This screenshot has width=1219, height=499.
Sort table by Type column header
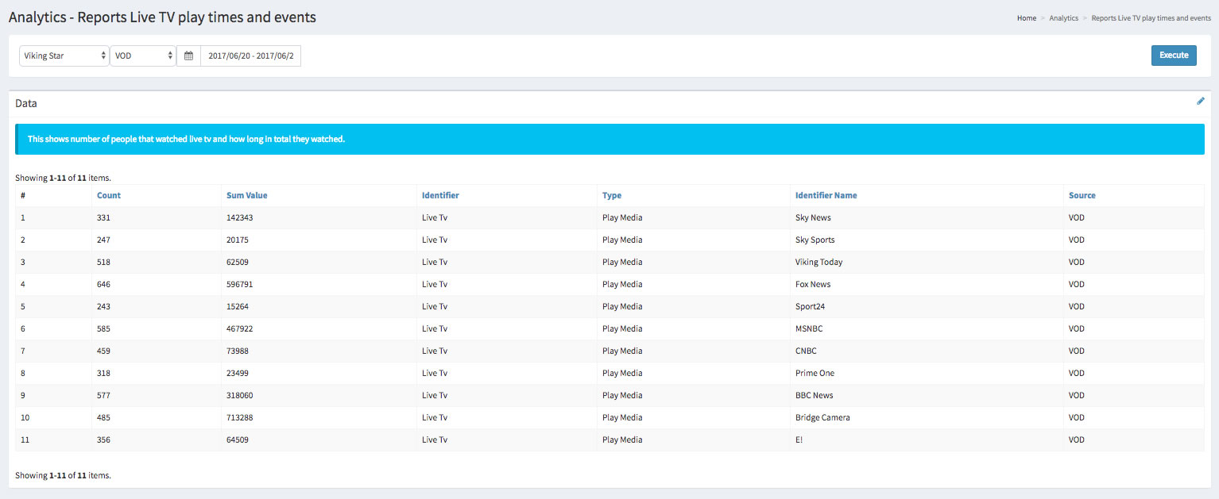tap(611, 195)
